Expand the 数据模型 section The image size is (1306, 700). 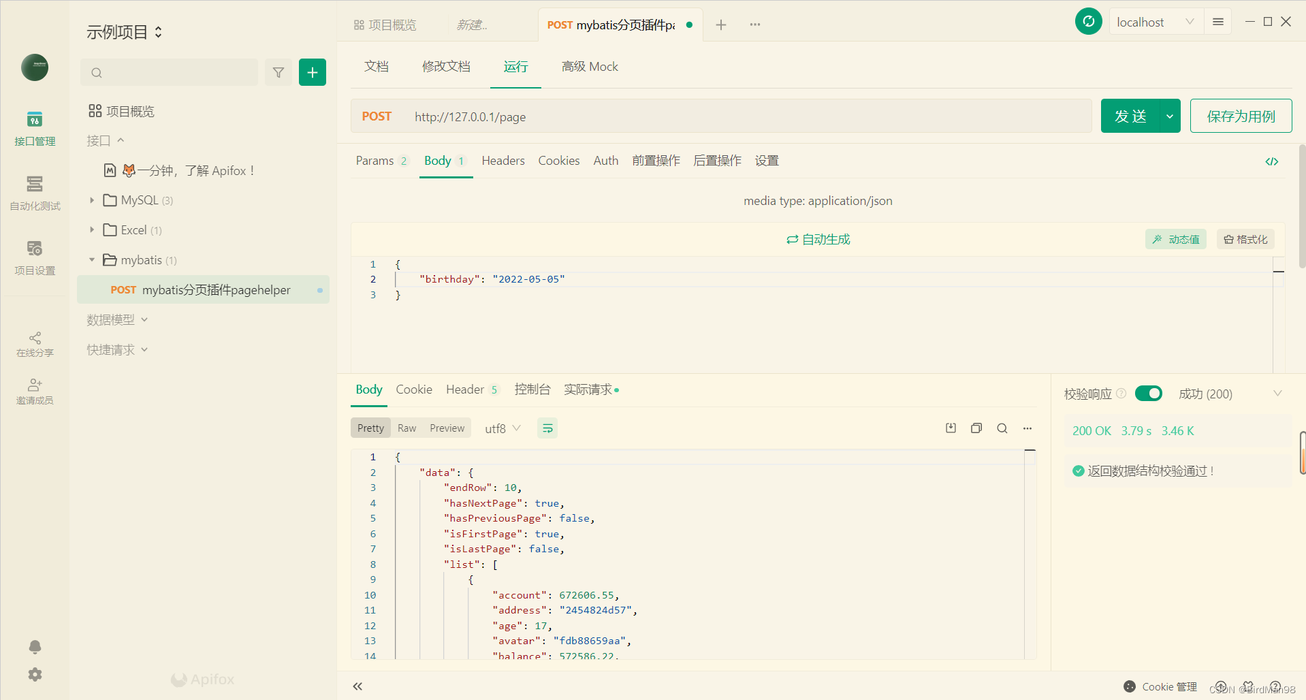117,319
